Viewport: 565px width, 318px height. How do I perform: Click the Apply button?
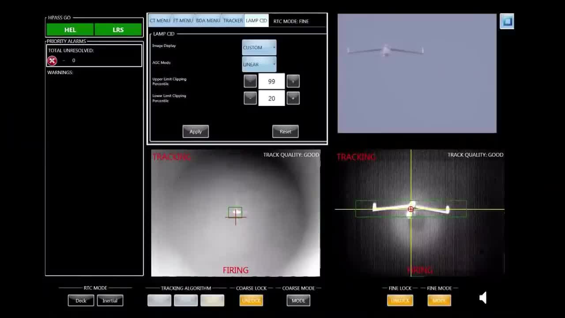tap(196, 131)
